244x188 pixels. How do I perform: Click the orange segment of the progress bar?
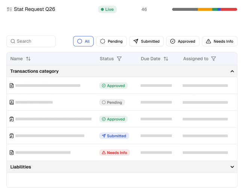[x=205, y=9]
